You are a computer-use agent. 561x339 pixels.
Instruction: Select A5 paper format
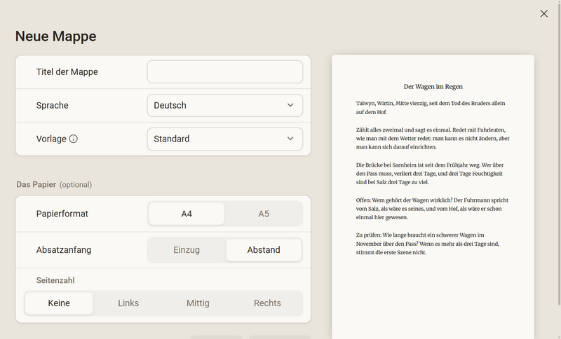click(264, 214)
